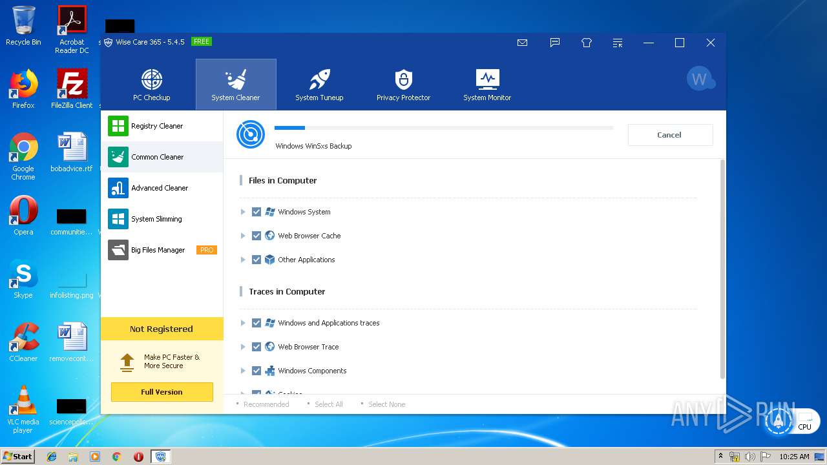
Task: Expand the Web Browser Trace row
Action: point(243,347)
